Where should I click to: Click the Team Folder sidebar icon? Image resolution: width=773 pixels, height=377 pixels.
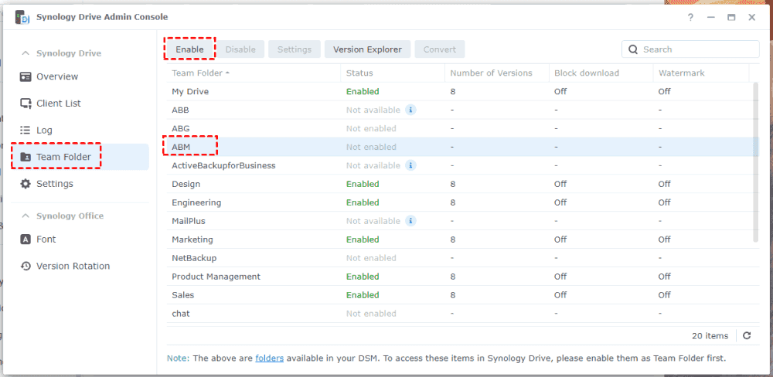point(26,157)
